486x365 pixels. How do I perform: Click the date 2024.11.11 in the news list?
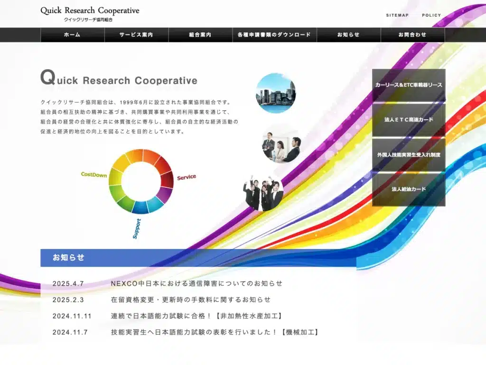click(72, 316)
